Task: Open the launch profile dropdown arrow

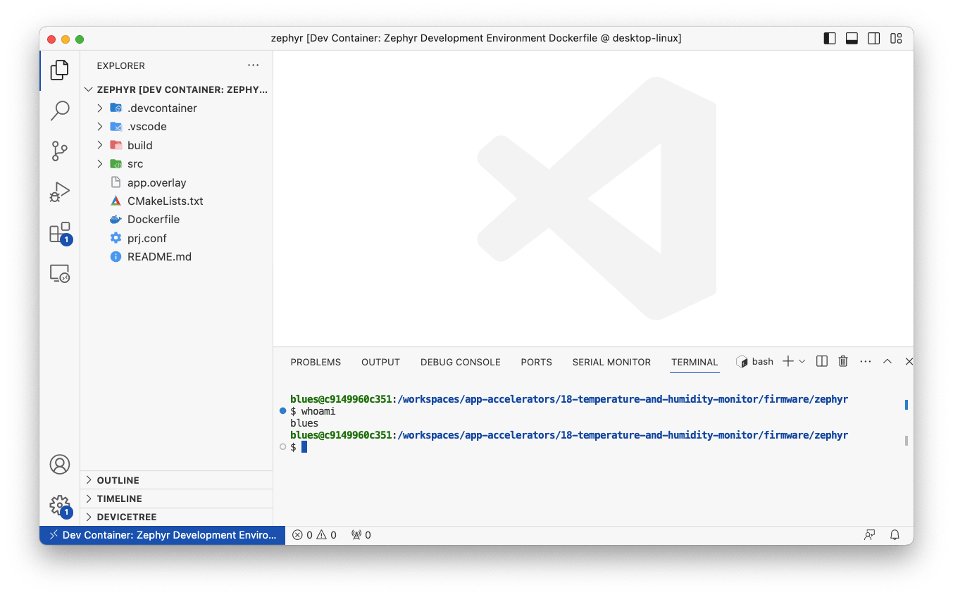Action: pos(802,361)
